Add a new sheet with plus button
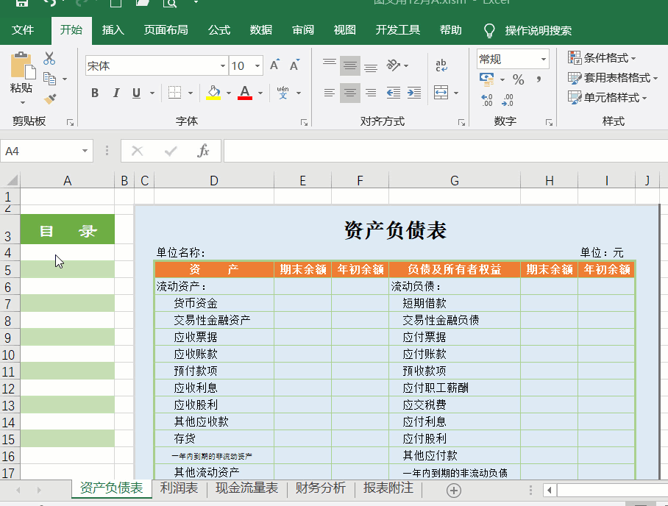 tap(454, 490)
